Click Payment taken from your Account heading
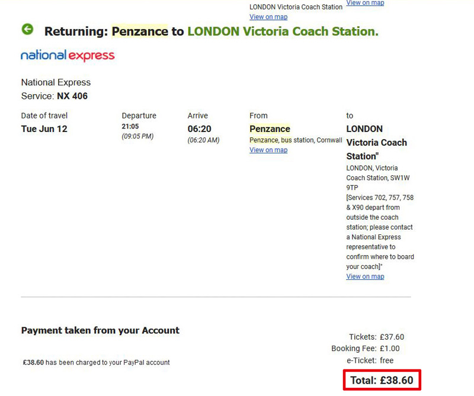Viewport: 474px width, 396px height. 100,330
